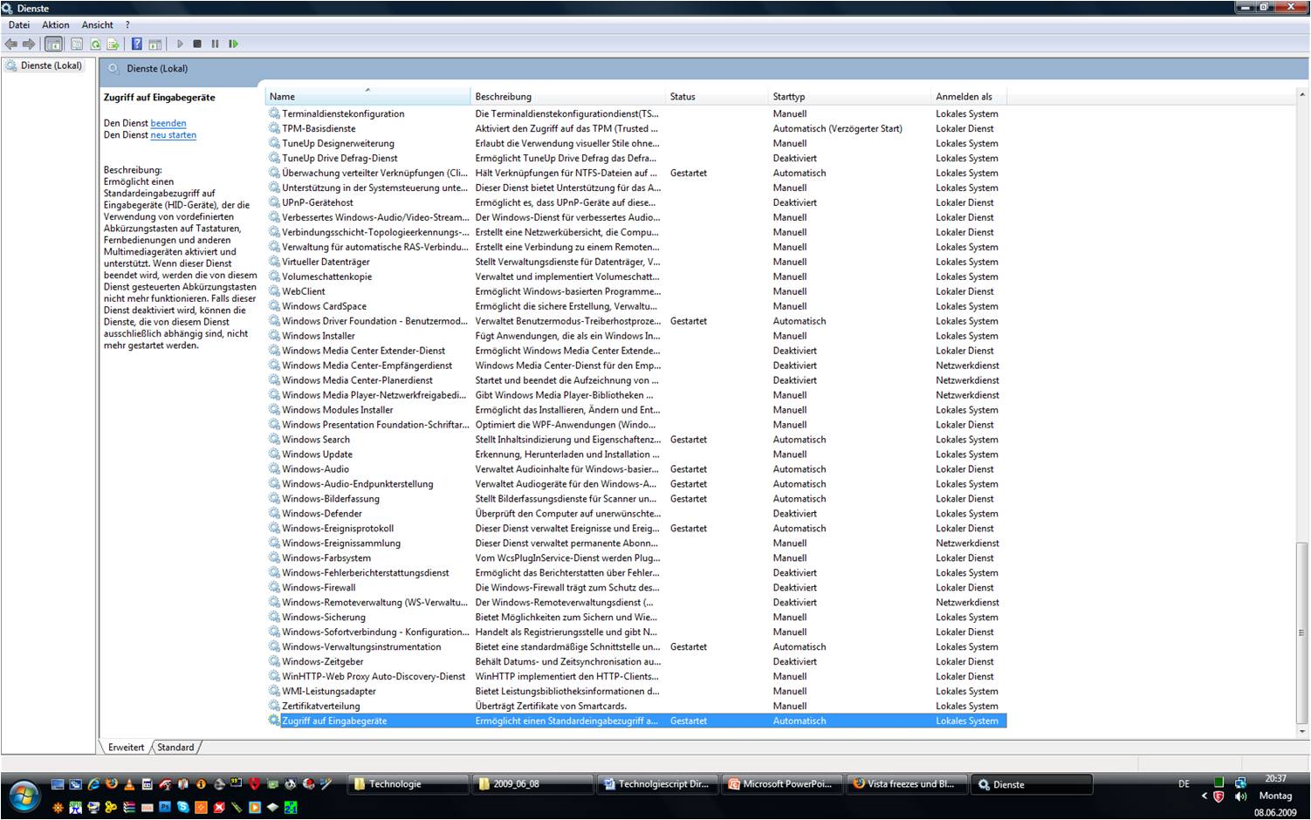Select the WebClient service row
Screen dimensions: 1311x820
tap(636, 291)
